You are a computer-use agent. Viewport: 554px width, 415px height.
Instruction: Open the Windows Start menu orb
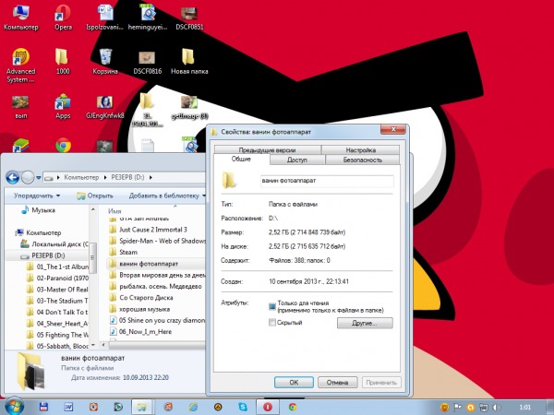13,407
